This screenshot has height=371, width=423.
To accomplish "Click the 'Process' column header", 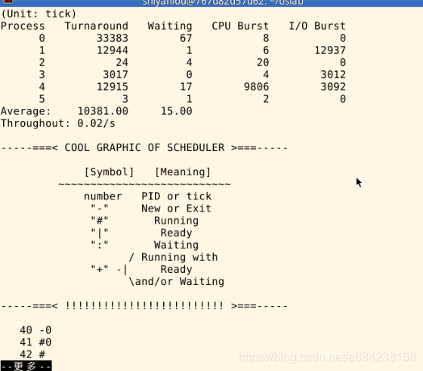I will tap(23, 26).
